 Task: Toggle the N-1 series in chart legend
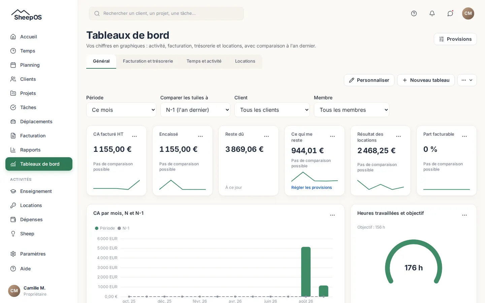pos(124,228)
